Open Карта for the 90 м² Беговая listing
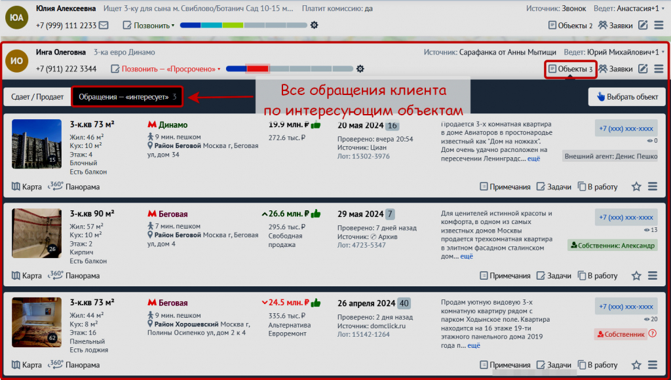 pyautogui.click(x=26, y=276)
